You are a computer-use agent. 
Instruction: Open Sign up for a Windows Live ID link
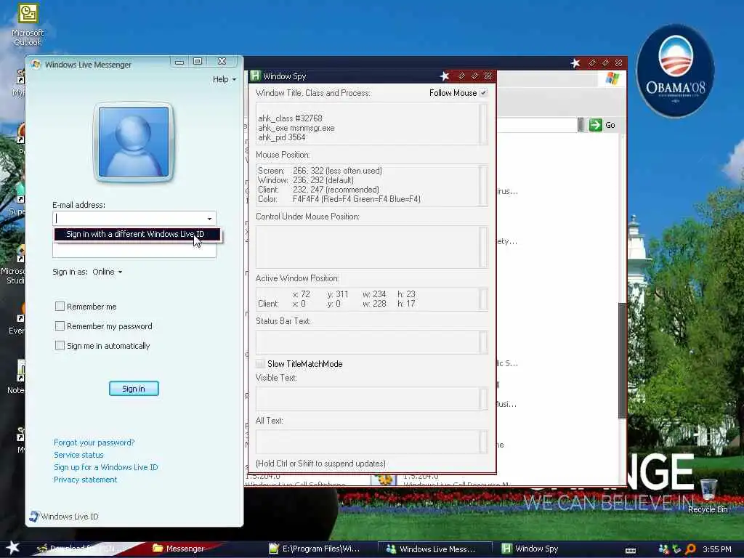point(106,467)
